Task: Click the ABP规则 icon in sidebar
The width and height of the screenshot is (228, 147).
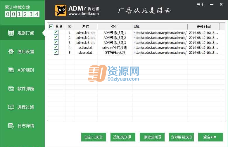Action: point(11,70)
